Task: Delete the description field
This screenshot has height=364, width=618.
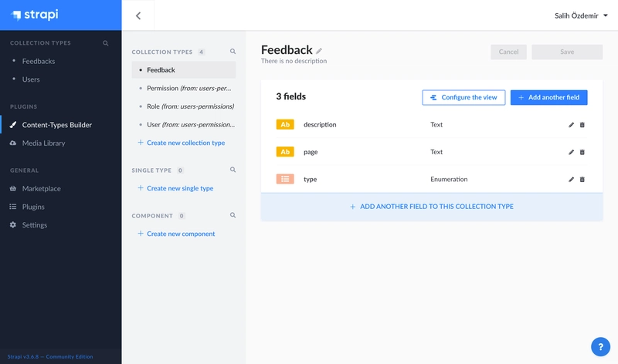Action: (x=582, y=125)
